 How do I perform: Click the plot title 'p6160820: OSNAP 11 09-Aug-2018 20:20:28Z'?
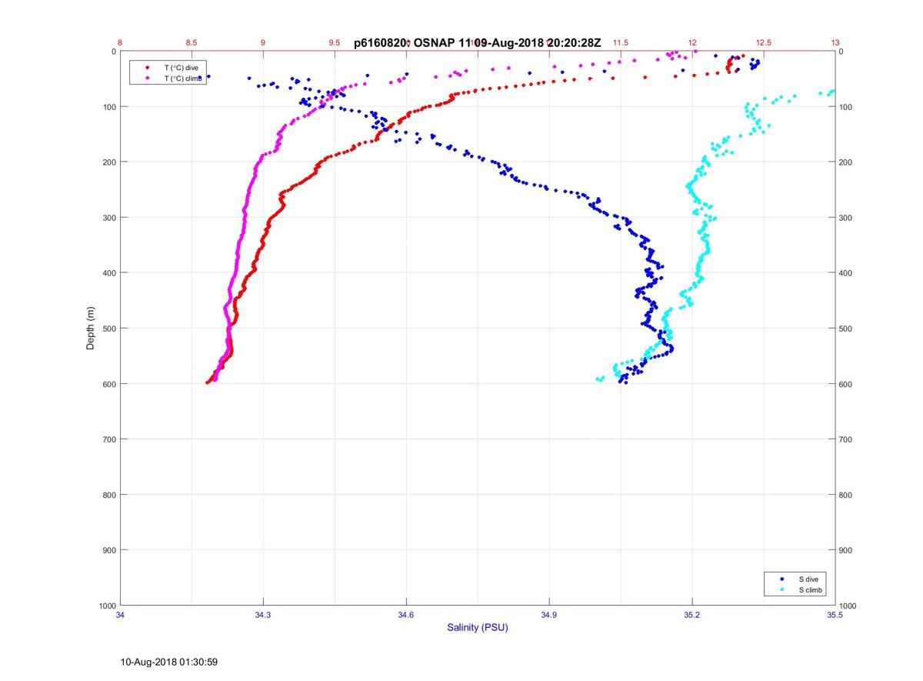478,43
